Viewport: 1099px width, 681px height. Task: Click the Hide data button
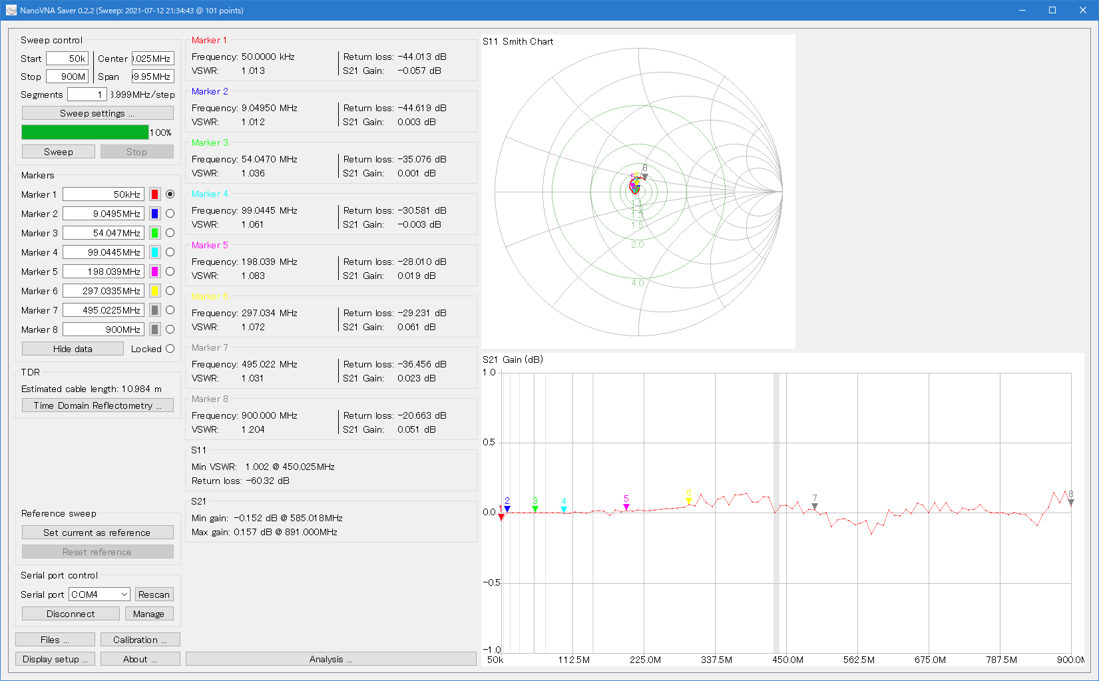pyautogui.click(x=73, y=349)
